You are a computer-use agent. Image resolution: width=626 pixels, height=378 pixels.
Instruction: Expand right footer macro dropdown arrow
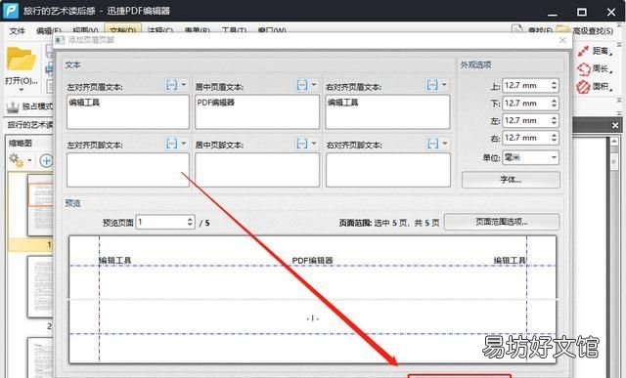(444, 144)
